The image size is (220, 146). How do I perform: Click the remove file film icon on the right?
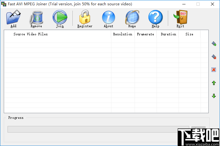214,57
